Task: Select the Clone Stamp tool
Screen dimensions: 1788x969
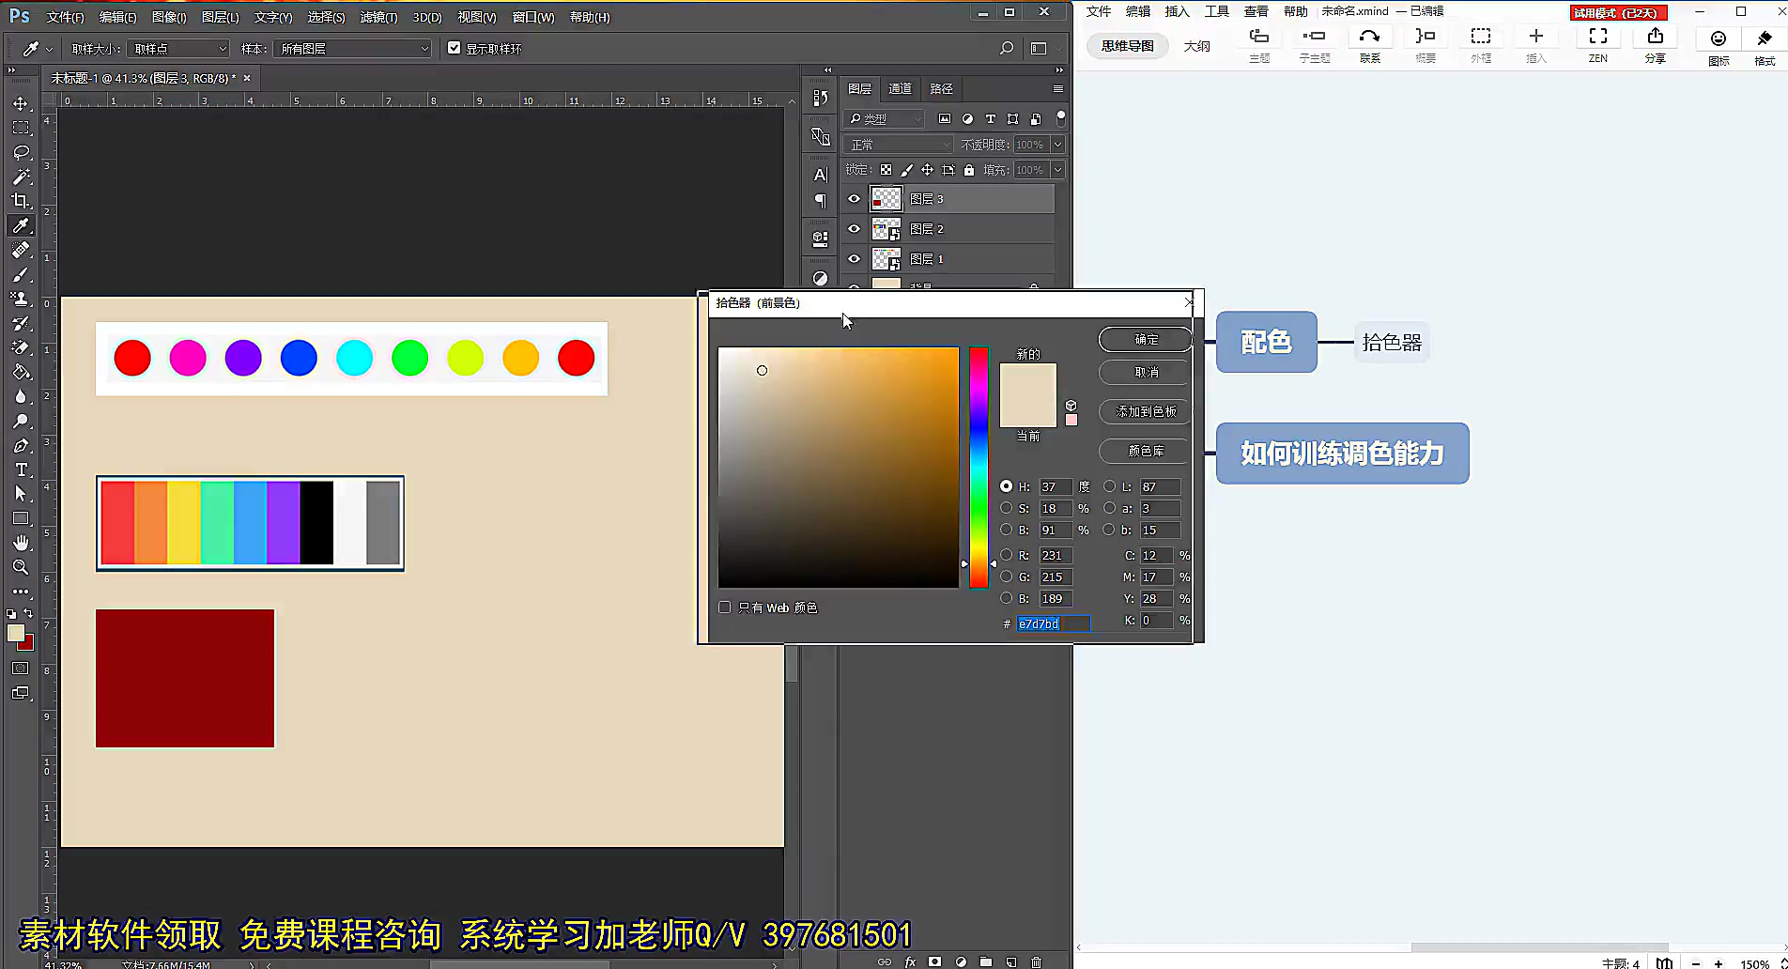Action: [21, 299]
